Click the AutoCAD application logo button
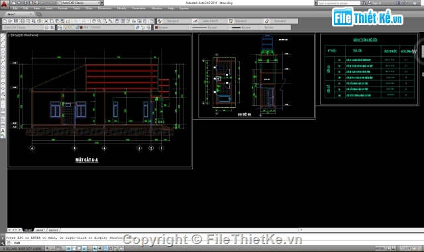The height and width of the screenshot is (252, 424). [x=4, y=4]
